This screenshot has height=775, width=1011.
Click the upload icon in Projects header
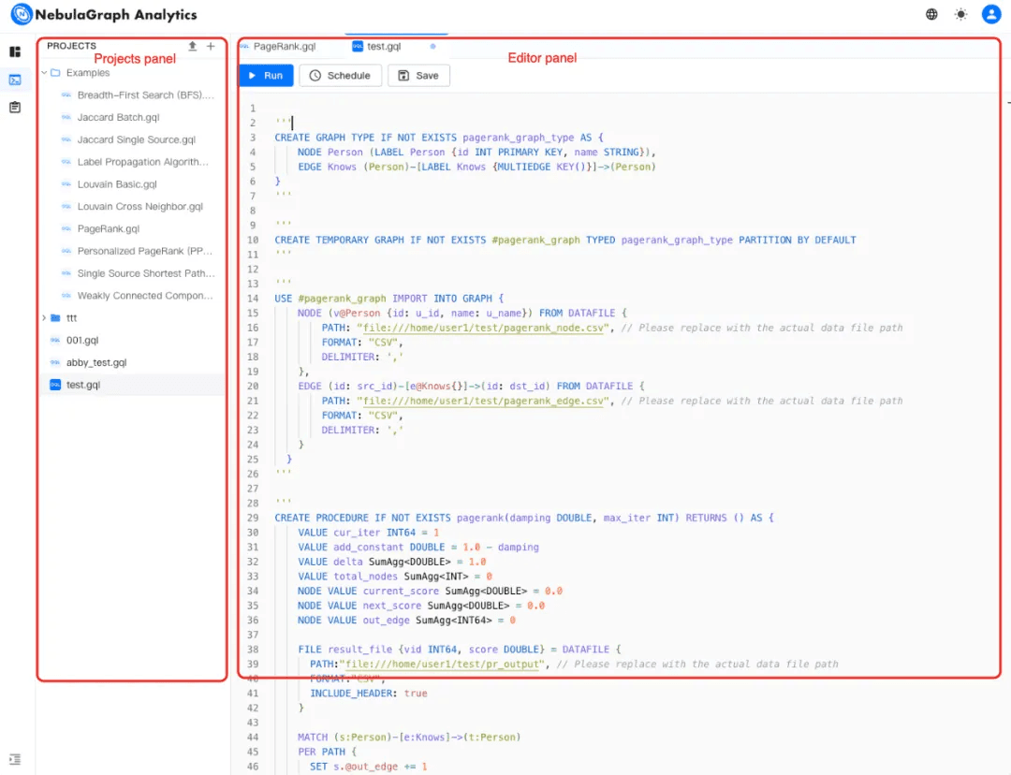[x=192, y=46]
